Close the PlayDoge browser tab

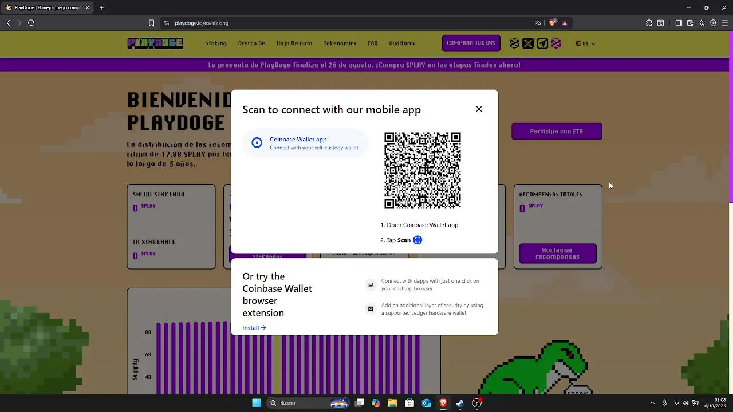coord(87,7)
